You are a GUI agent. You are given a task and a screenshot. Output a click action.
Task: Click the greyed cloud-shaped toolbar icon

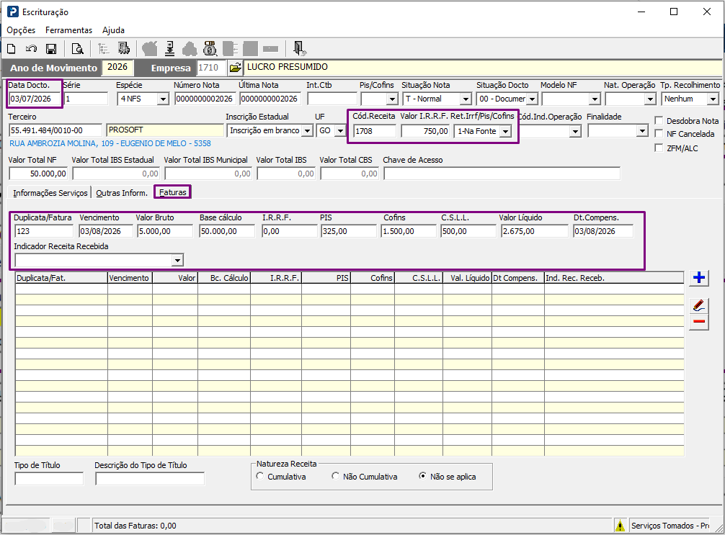tap(190, 48)
